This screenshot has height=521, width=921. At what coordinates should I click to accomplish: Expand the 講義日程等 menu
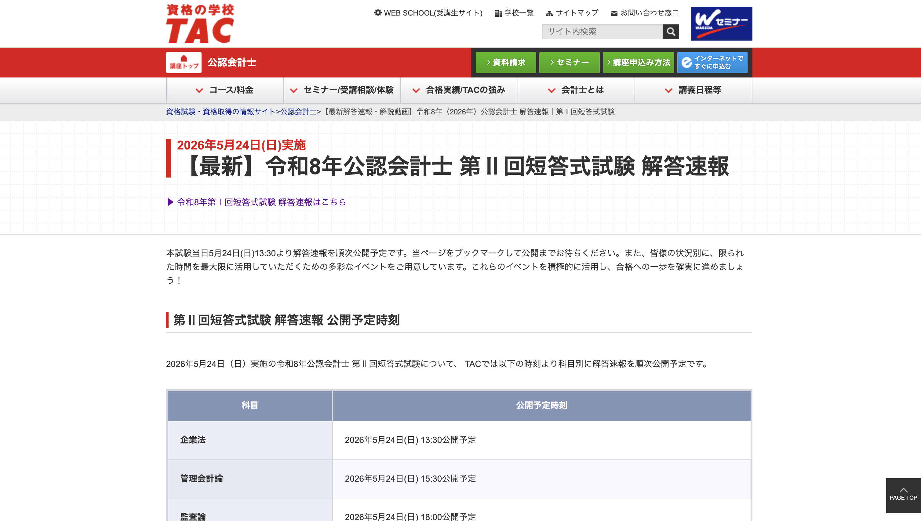tap(693, 90)
